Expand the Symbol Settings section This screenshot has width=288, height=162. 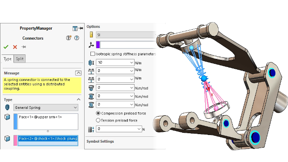100,141
